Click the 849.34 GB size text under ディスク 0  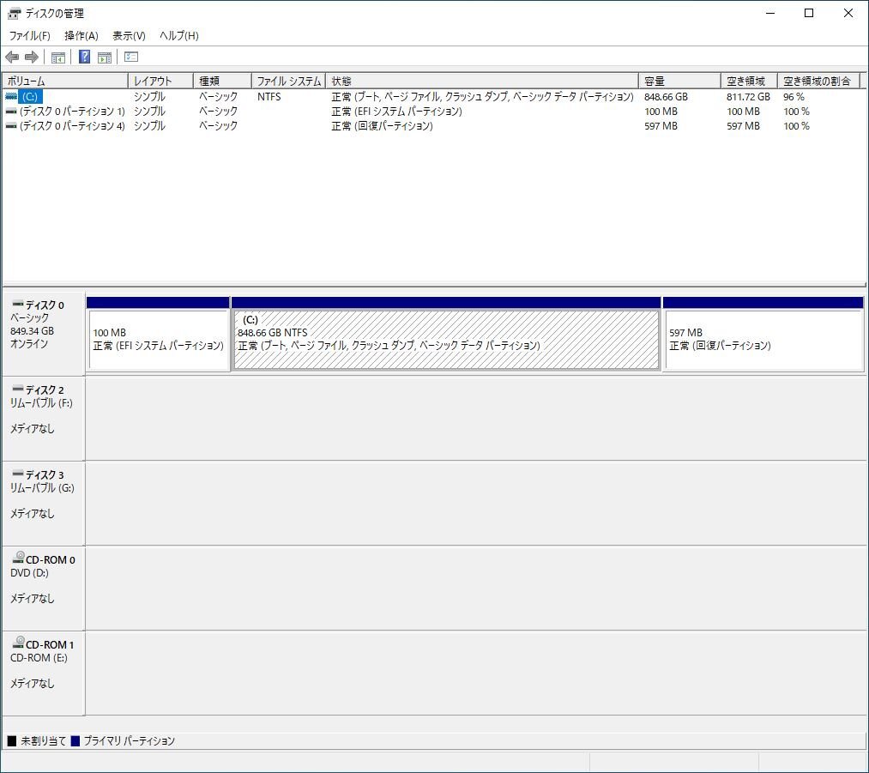pos(32,331)
